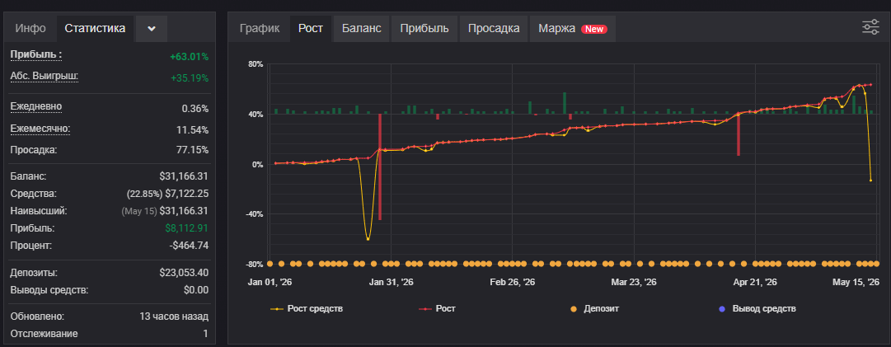The width and height of the screenshot is (891, 347).
Task: Click the underlined Прибыль : label
Action: tap(35, 55)
